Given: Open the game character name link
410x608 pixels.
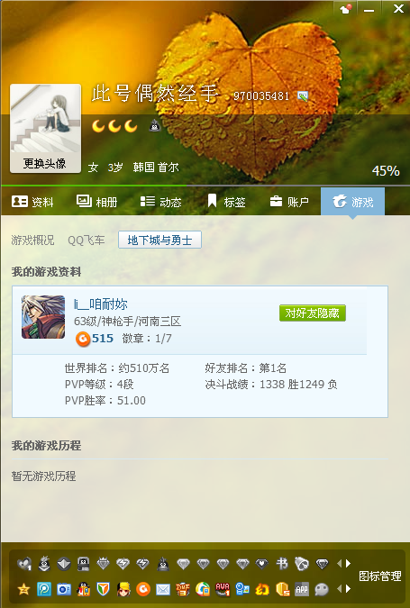Looking at the screenshot, I should pyautogui.click(x=101, y=304).
